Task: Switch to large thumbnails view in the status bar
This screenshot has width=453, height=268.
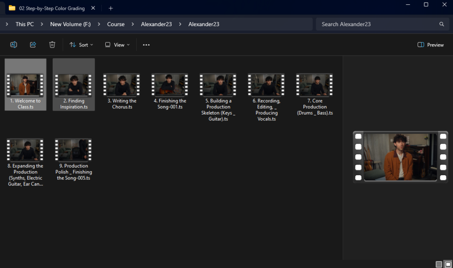Action: pyautogui.click(x=448, y=264)
